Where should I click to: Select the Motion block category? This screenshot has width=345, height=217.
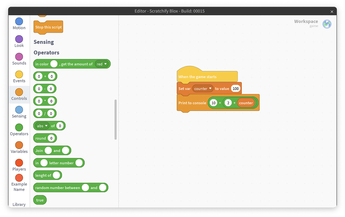[x=19, y=24]
